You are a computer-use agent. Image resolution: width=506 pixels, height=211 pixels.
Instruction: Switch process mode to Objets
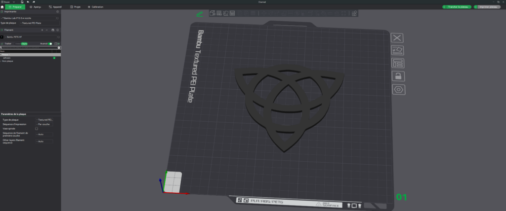click(x=24, y=43)
